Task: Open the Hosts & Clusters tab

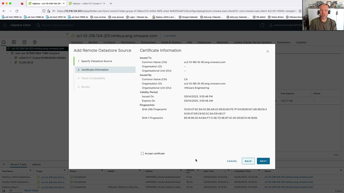Action: pyautogui.click(x=171, y=42)
